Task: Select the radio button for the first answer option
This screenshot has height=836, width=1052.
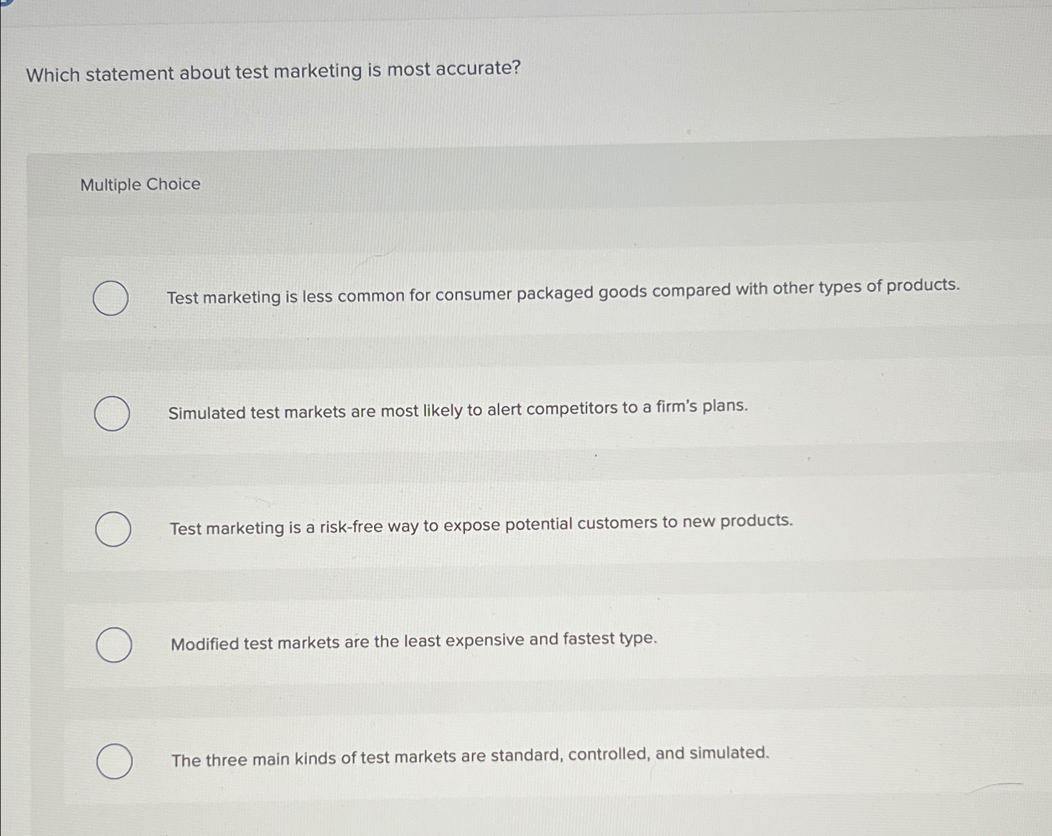Action: [111, 298]
